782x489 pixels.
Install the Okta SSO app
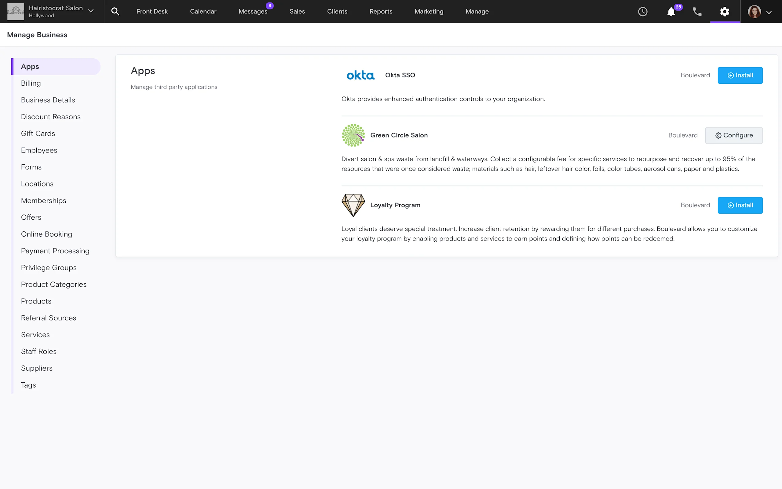click(x=740, y=75)
